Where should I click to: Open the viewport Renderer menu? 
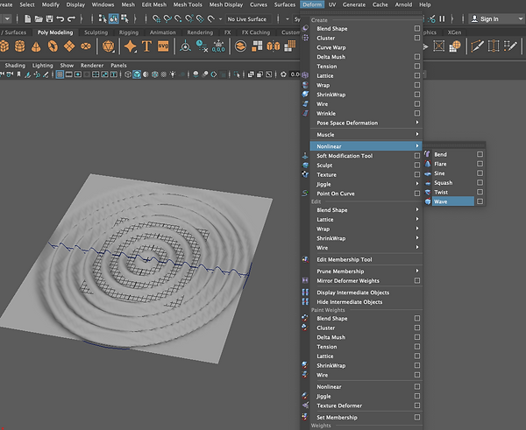91,66
